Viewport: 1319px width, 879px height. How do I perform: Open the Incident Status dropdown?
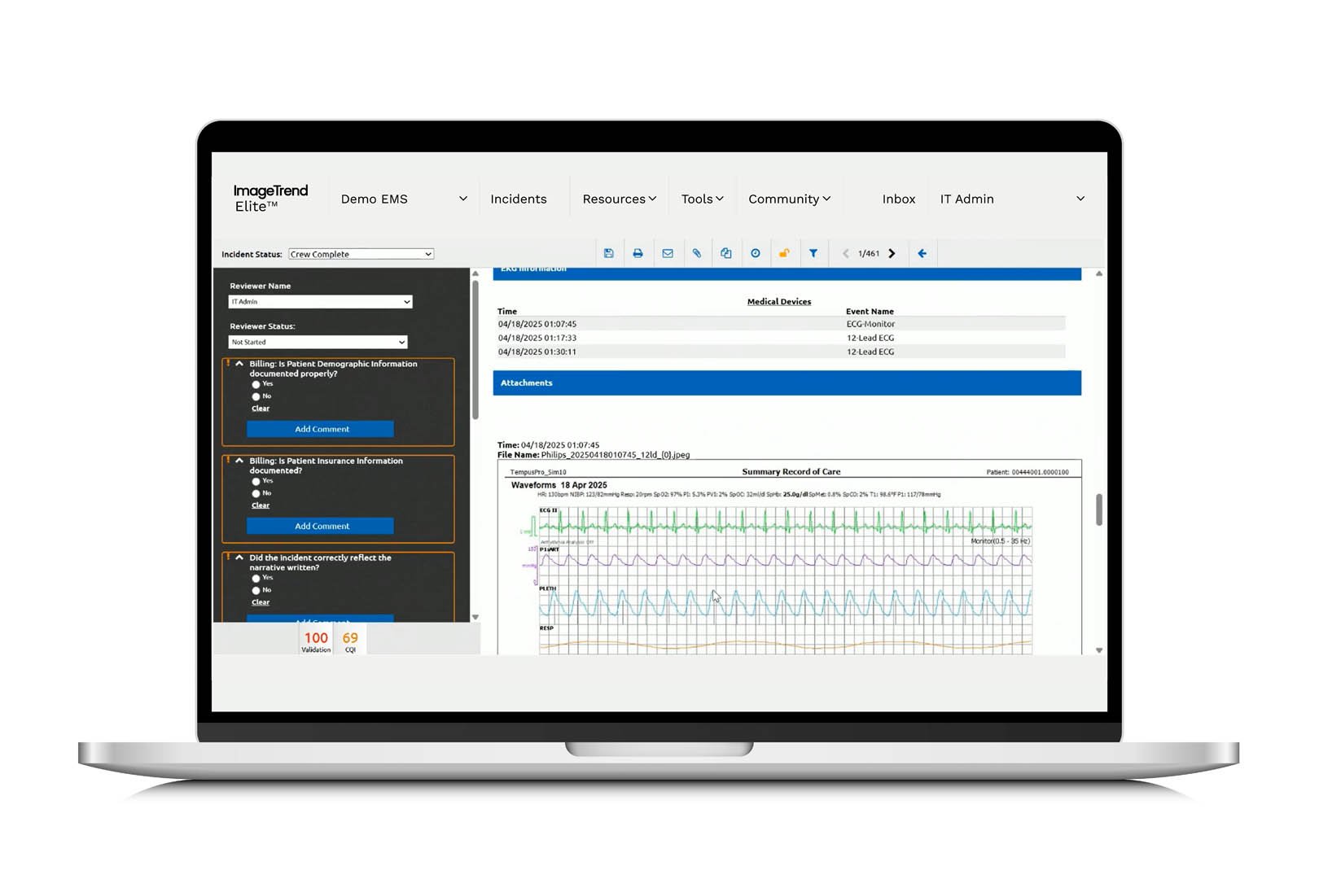point(361,254)
